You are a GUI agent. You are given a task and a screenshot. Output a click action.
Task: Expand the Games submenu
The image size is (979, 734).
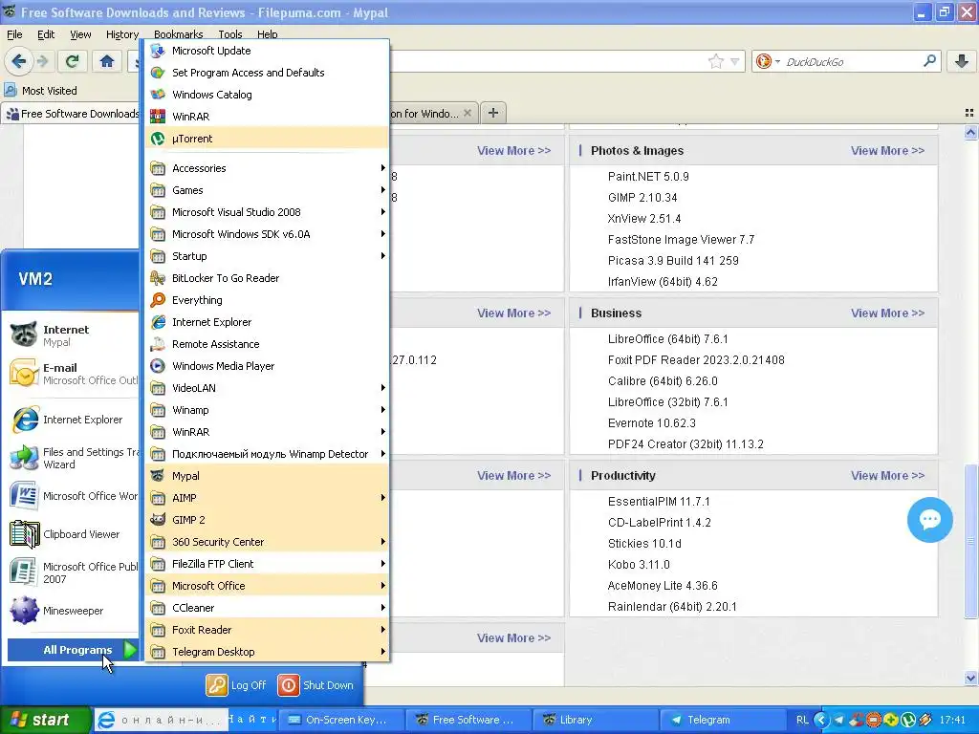pos(268,190)
